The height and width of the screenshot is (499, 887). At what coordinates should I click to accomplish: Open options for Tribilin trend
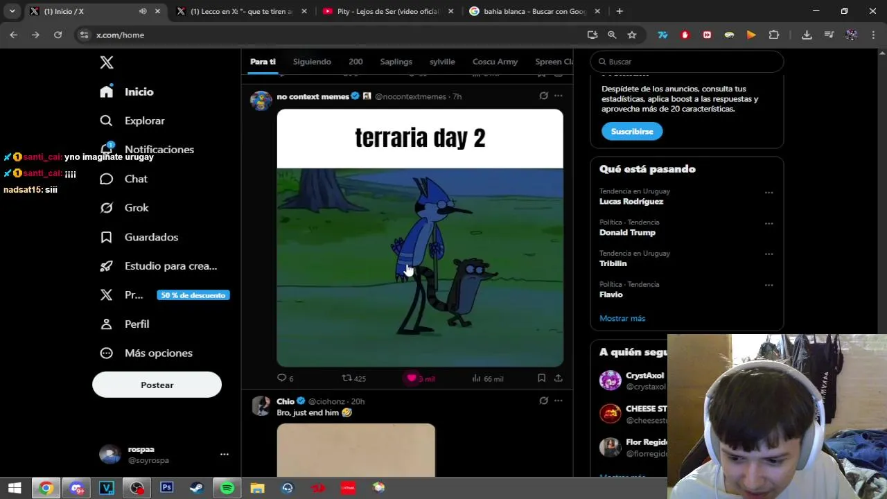point(769,254)
